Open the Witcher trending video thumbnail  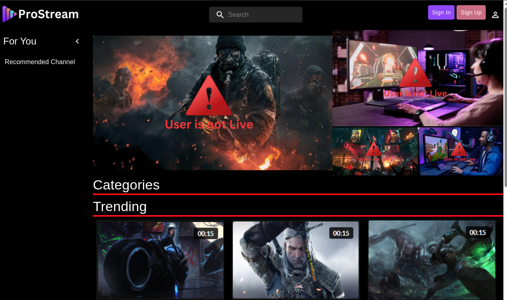coord(296,260)
